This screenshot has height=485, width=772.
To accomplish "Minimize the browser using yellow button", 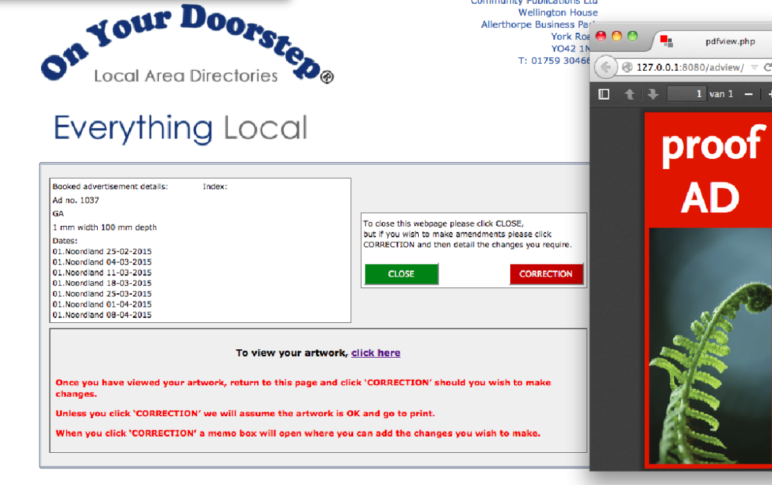I will (617, 36).
